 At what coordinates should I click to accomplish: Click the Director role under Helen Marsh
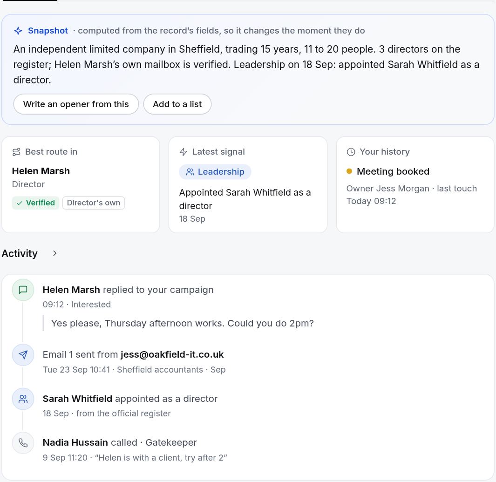tap(28, 184)
